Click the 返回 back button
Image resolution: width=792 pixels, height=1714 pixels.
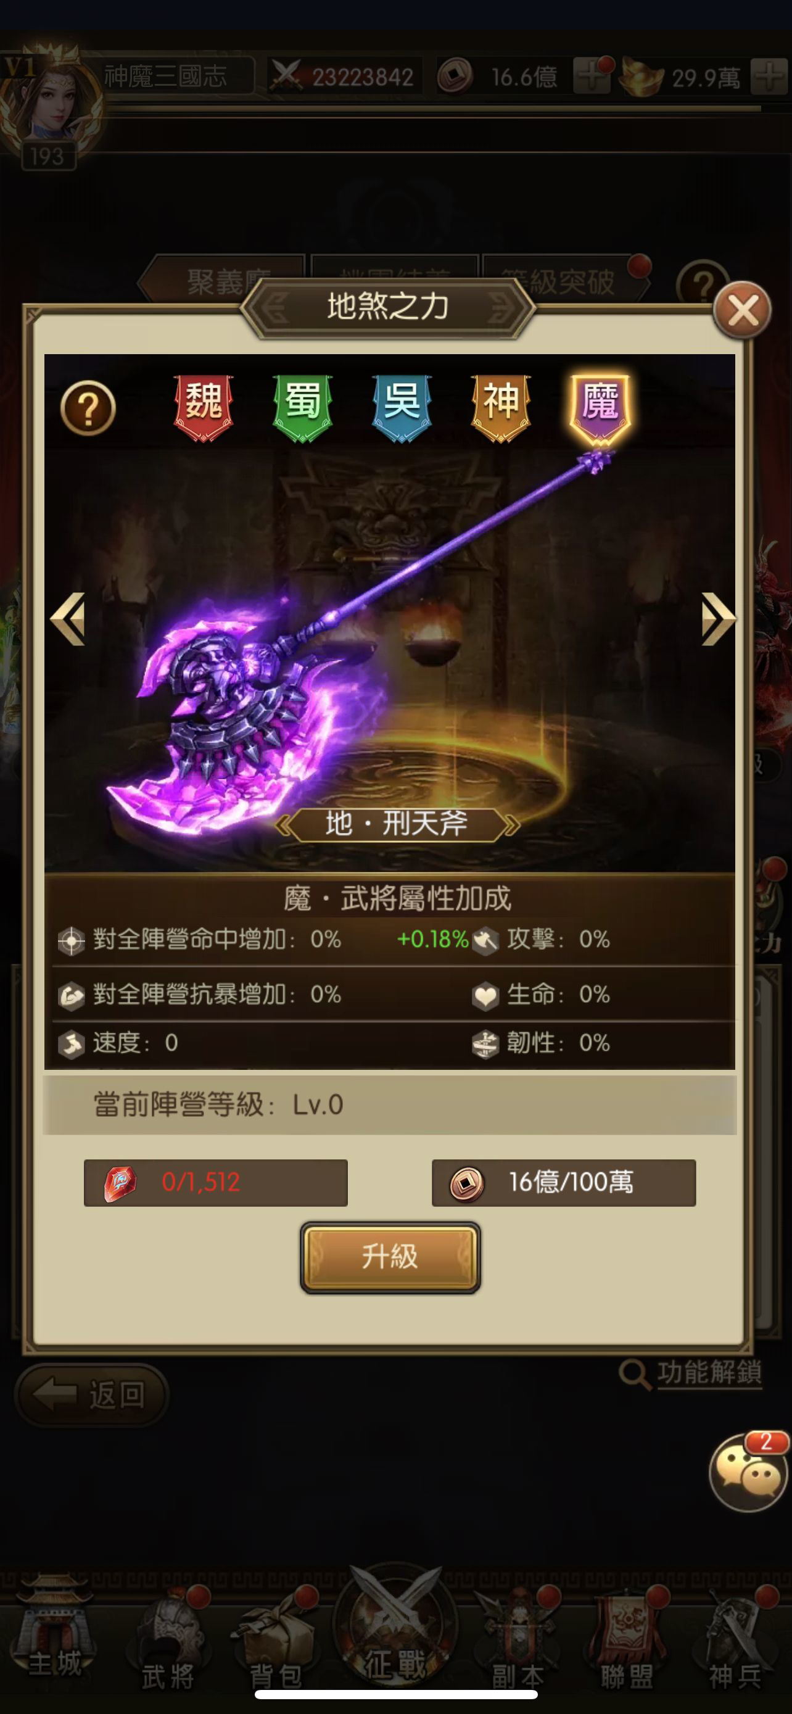[92, 1394]
